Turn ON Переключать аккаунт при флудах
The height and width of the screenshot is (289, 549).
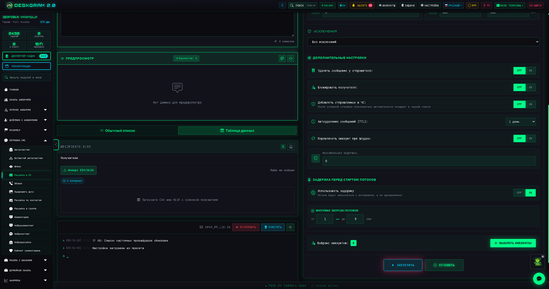point(531,138)
